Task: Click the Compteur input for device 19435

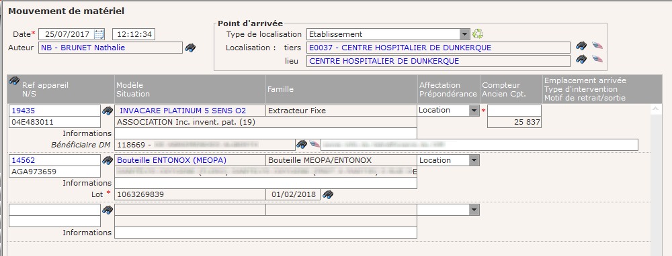Action: (514, 111)
